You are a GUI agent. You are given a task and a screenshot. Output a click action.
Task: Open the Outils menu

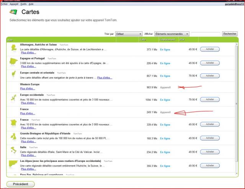click(x=23, y=4)
